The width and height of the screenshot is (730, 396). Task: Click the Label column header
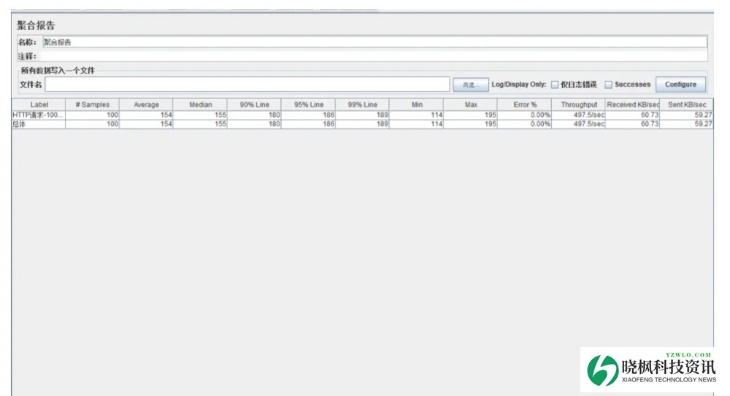[39, 105]
